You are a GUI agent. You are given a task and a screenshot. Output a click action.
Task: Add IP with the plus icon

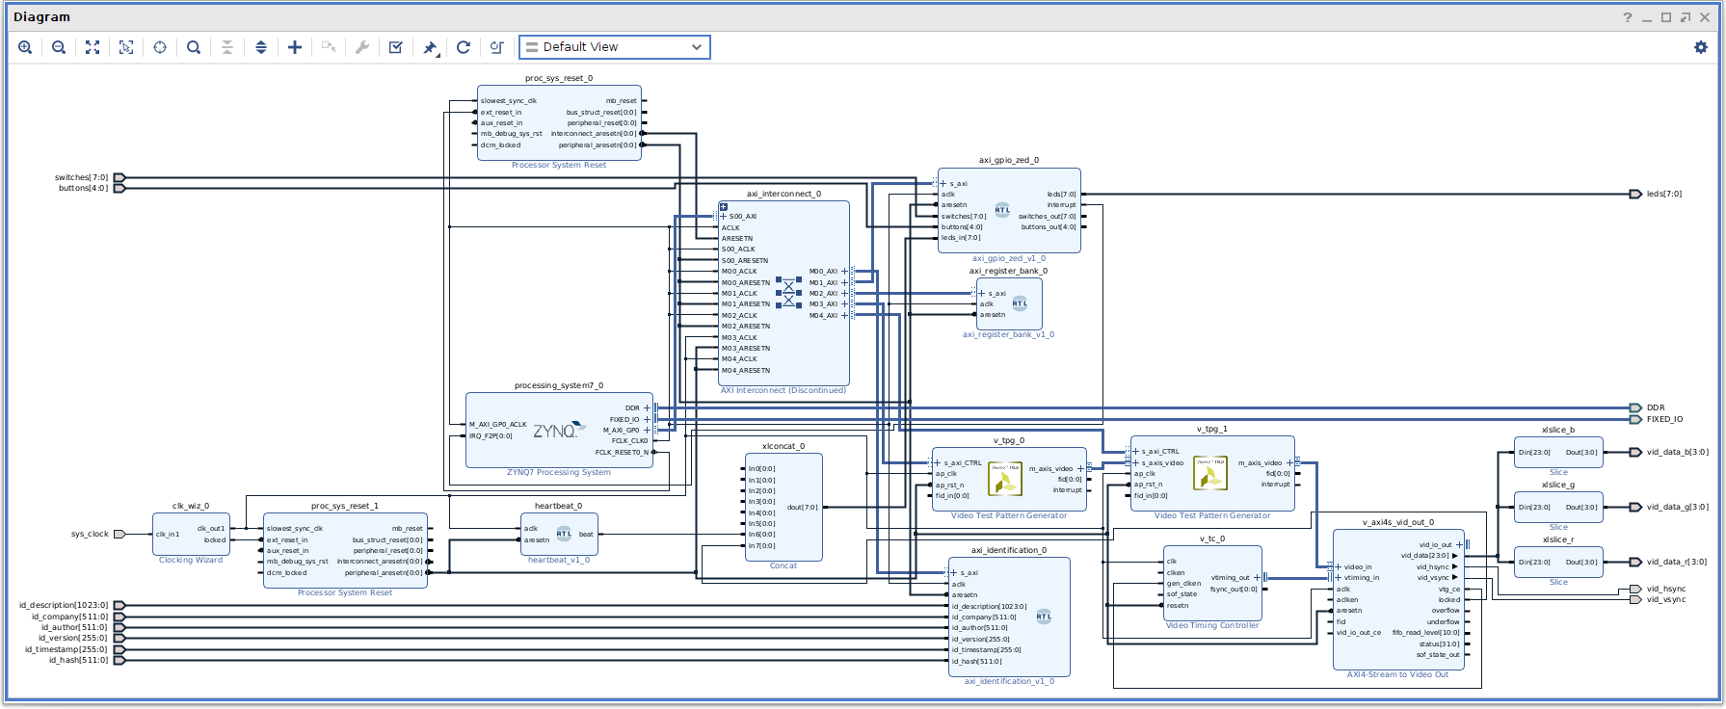click(x=295, y=47)
